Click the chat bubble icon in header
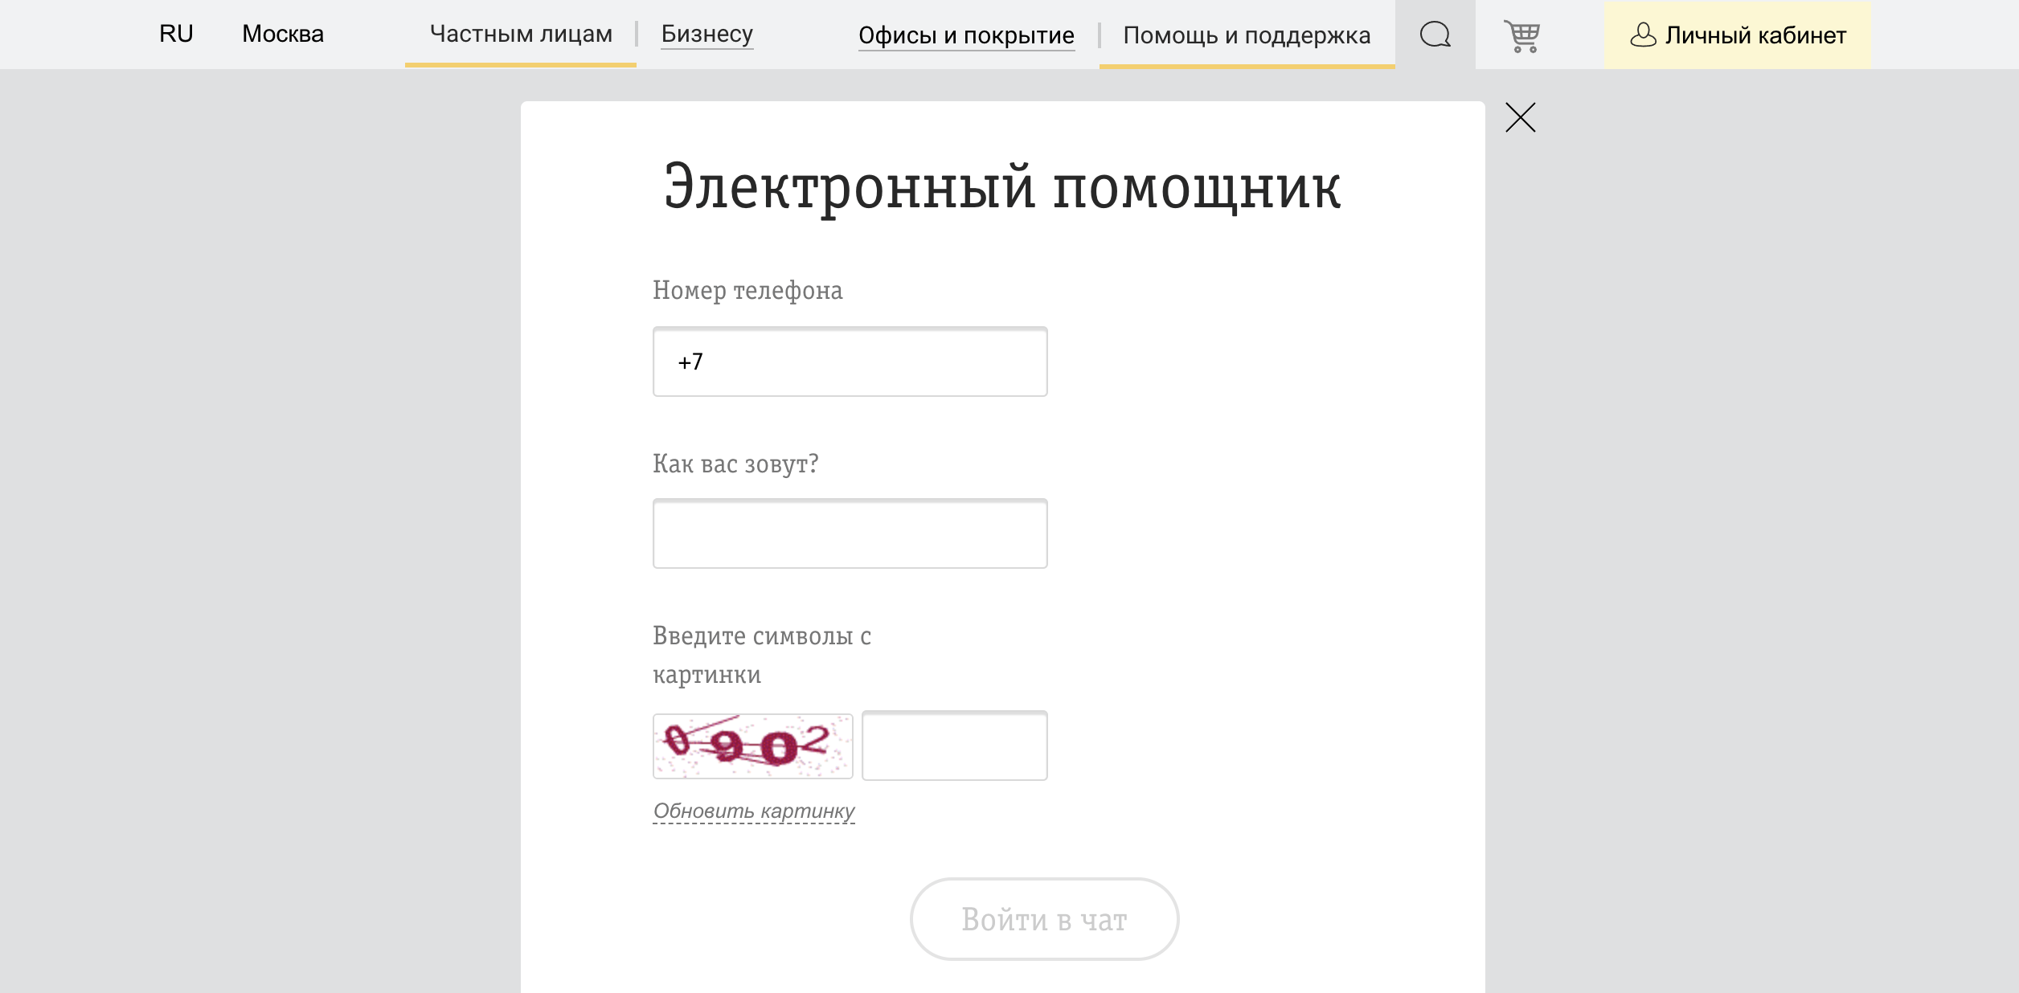Viewport: 2019px width, 993px height. pyautogui.click(x=1435, y=35)
